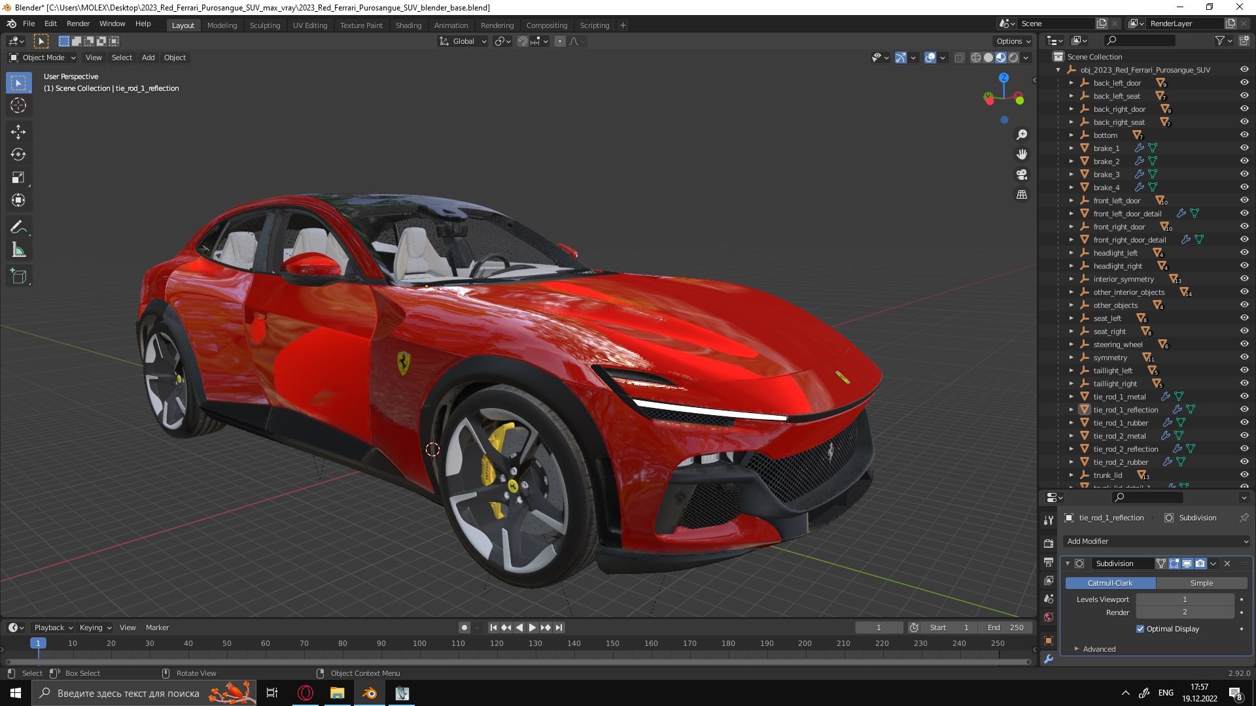Open the outliner filter funnel
The width and height of the screenshot is (1256, 706).
click(1219, 41)
